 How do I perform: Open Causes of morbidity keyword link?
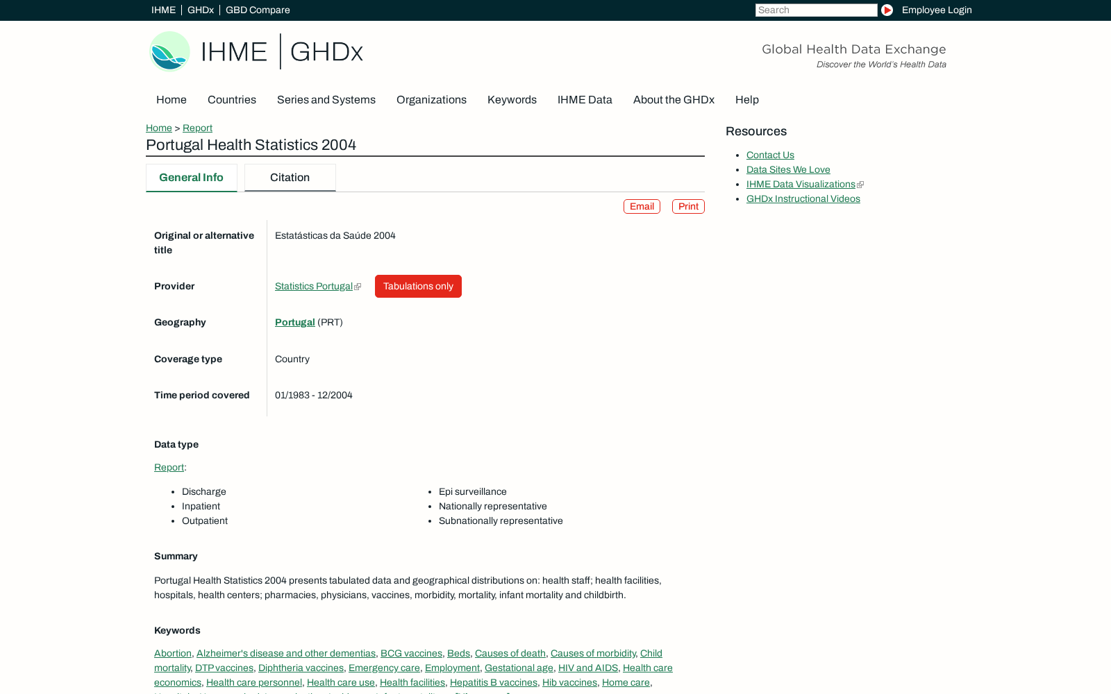tap(593, 654)
